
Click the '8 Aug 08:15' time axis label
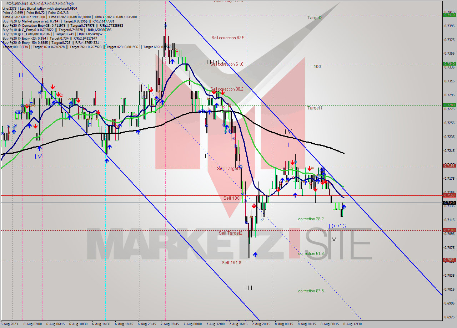(330, 324)
